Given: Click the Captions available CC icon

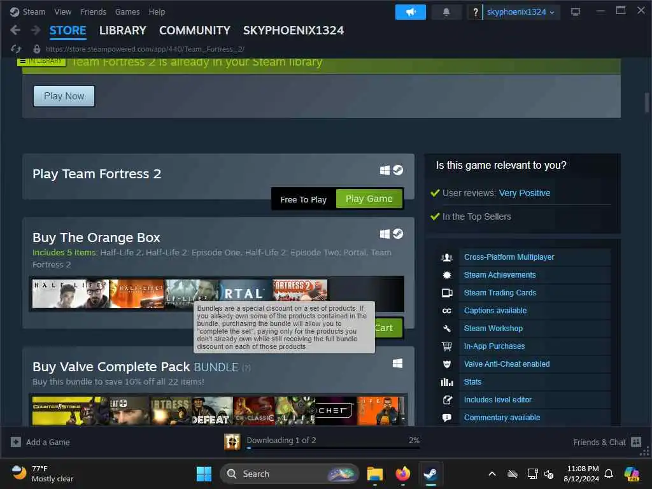Looking at the screenshot, I should point(447,311).
